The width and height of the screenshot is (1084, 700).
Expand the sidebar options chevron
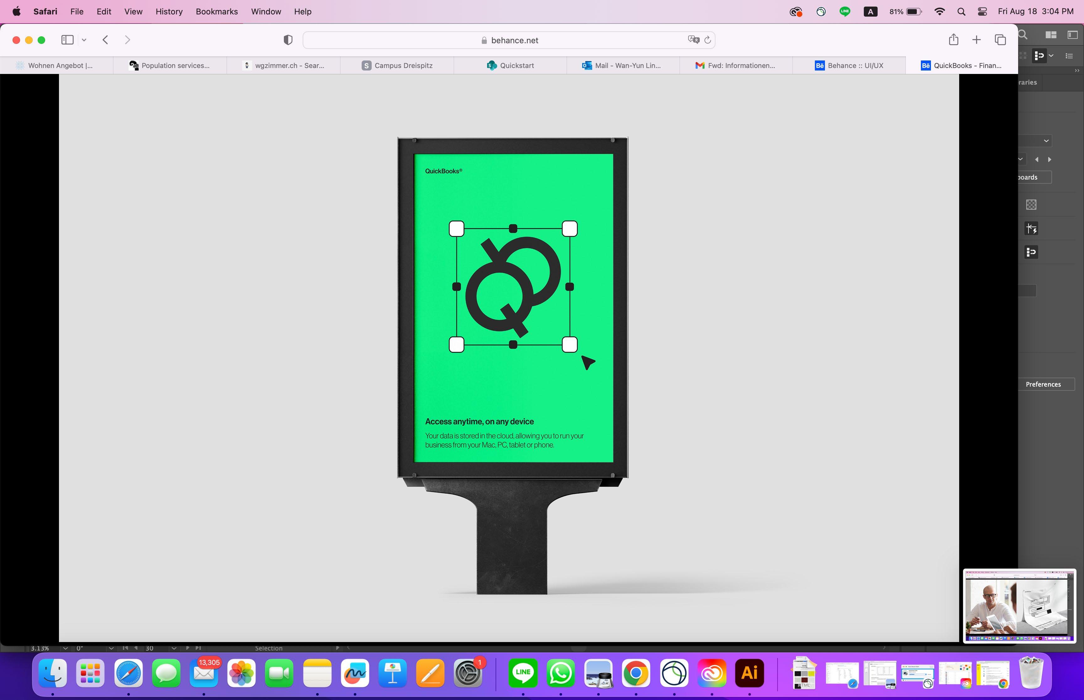click(84, 40)
